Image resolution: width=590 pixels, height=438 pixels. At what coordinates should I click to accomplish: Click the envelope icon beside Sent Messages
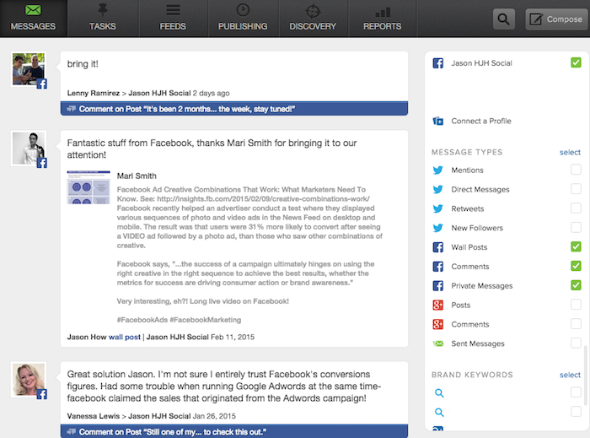pyautogui.click(x=438, y=343)
